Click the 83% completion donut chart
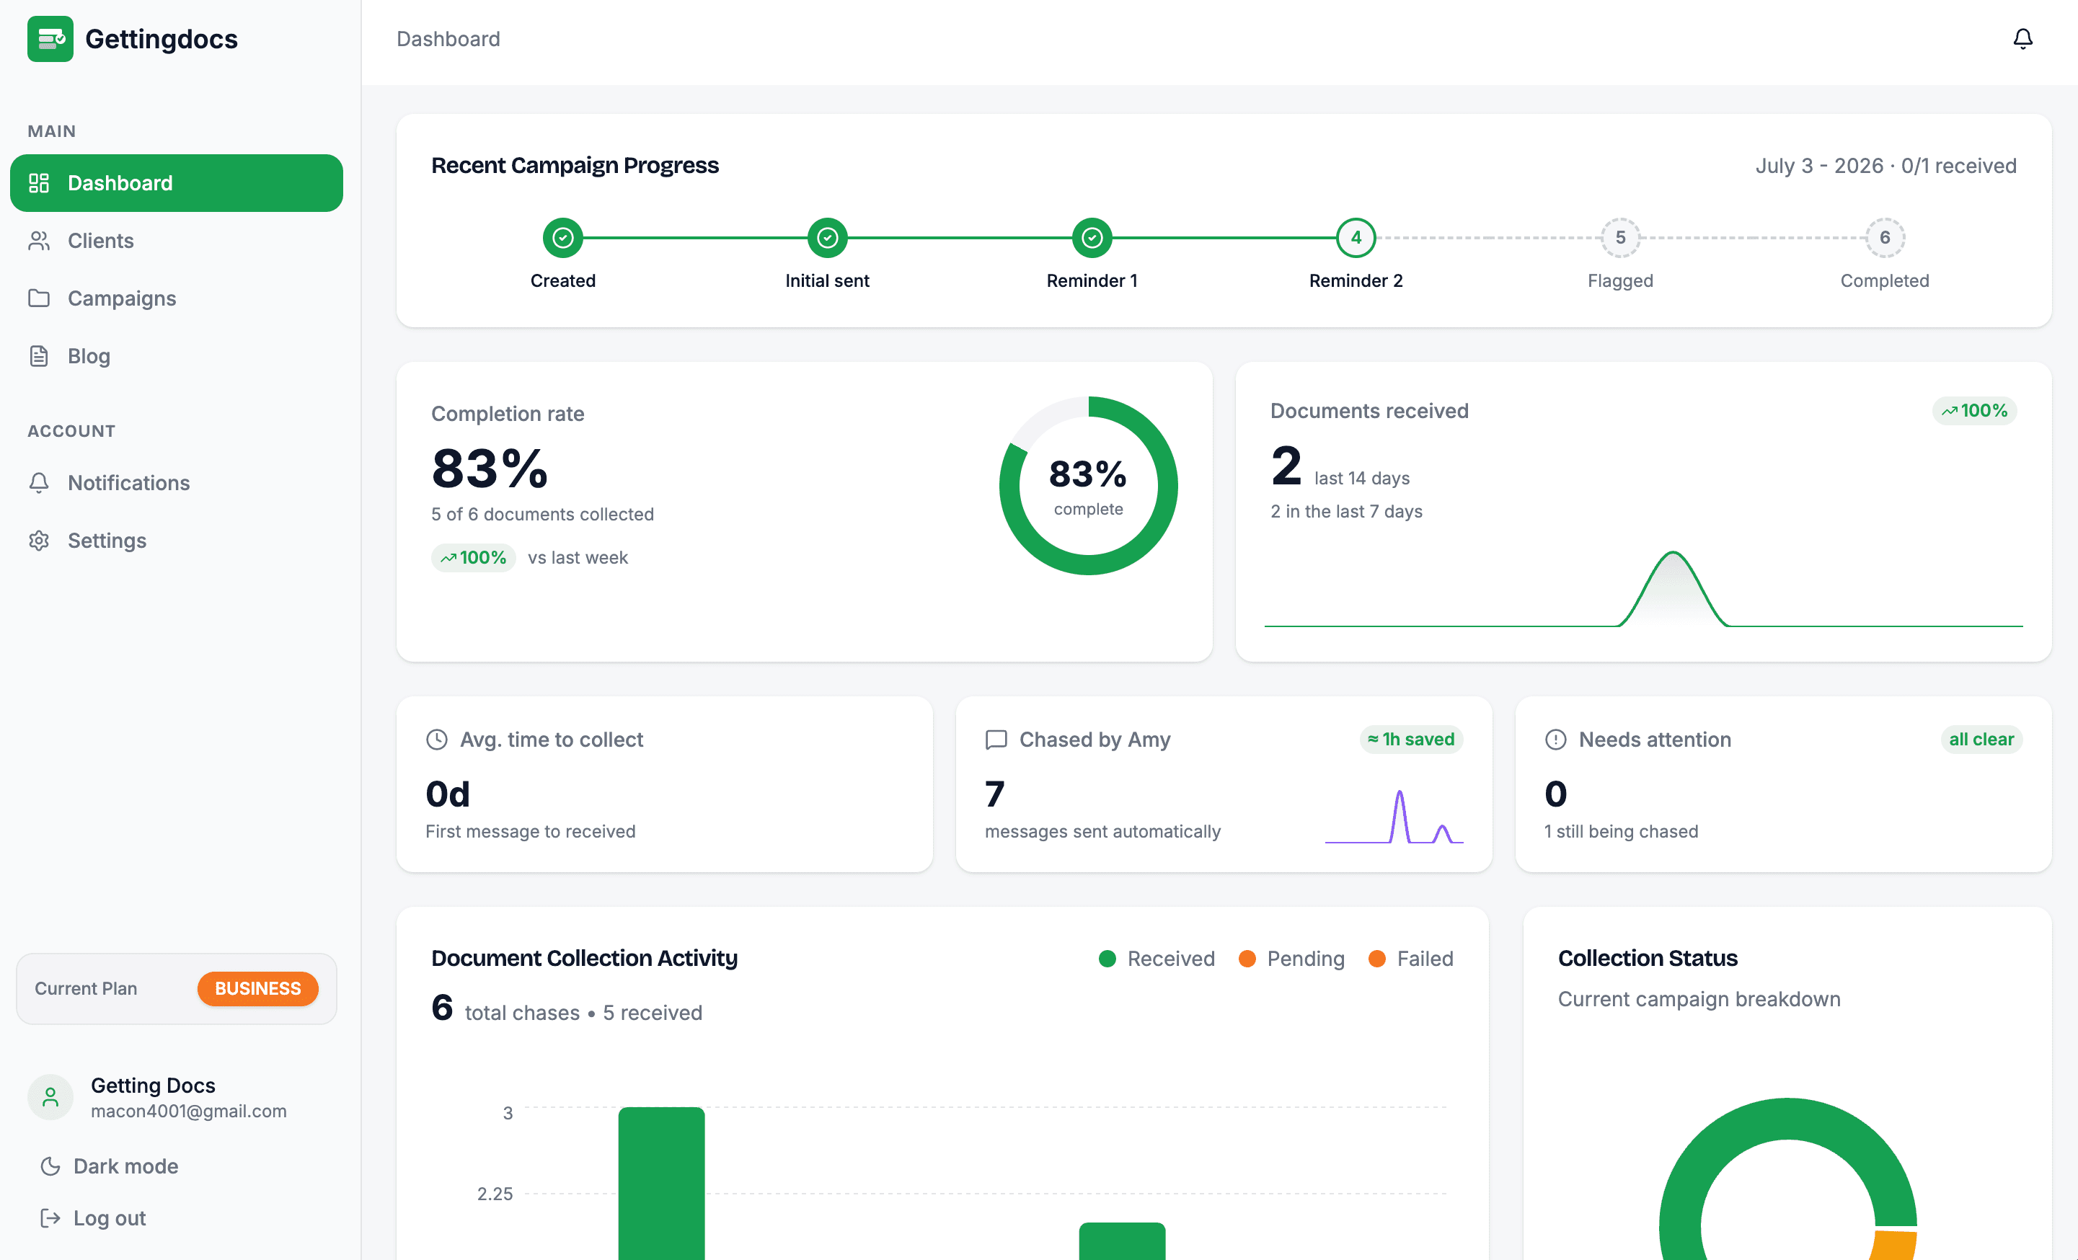 point(1088,486)
